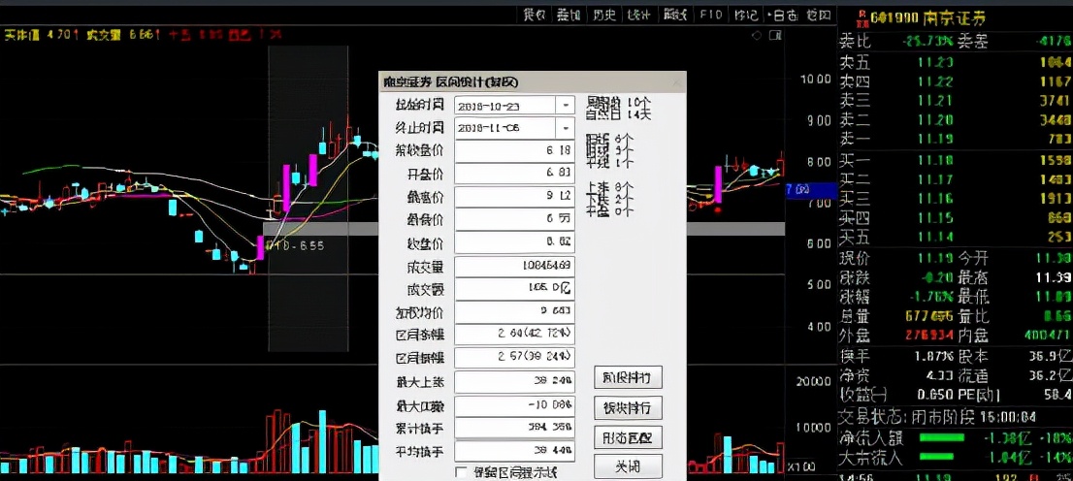Click the 加权均价 value field
This screenshot has width=1073, height=481.
point(514,312)
